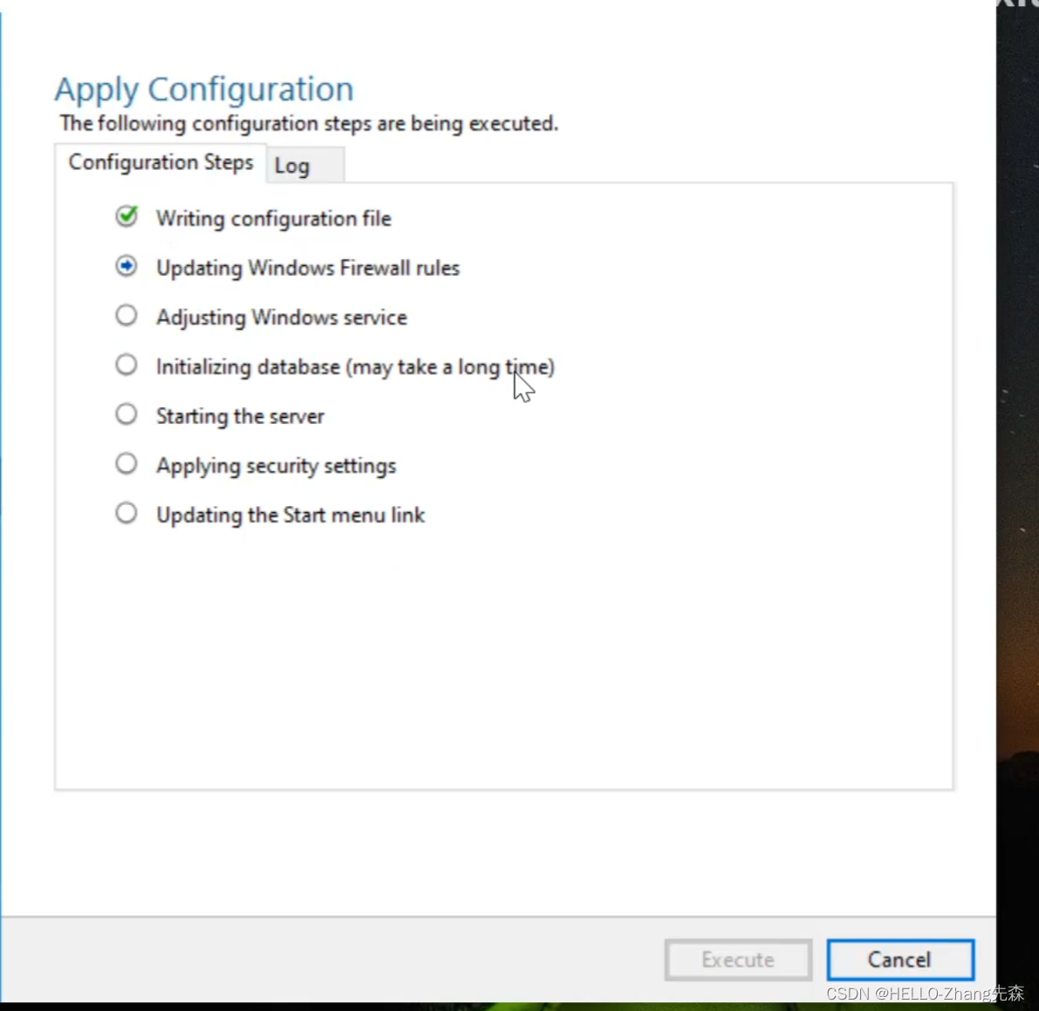
Task: Click the status circle for Updating Start menu link
Action: tap(126, 514)
